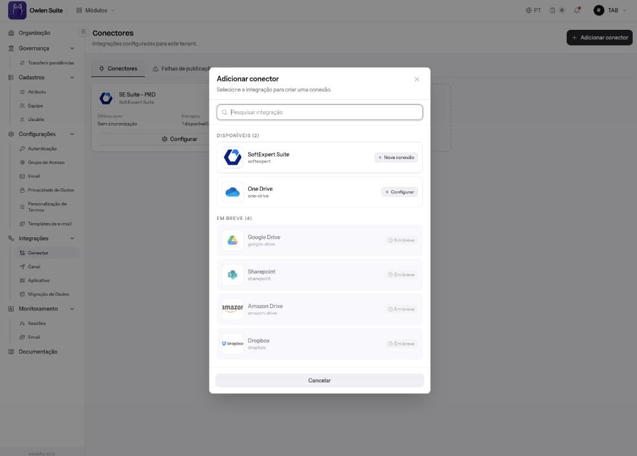Open Email under Monitoramento section

(47, 337)
